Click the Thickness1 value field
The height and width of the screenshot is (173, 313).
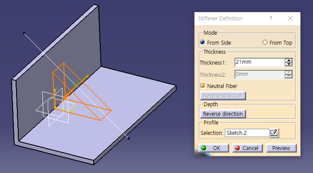click(260, 62)
